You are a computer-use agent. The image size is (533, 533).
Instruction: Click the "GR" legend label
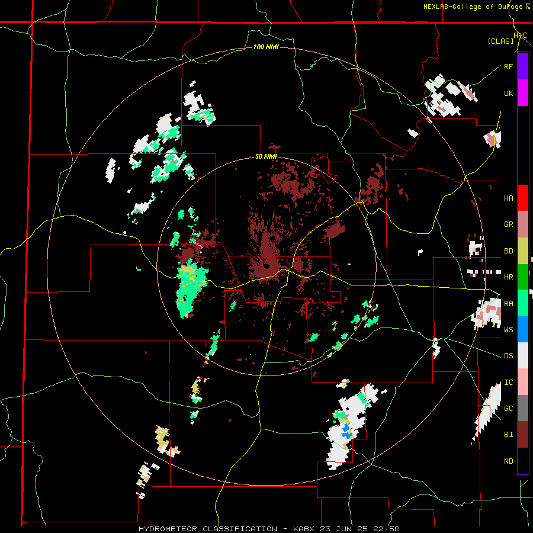(x=508, y=224)
